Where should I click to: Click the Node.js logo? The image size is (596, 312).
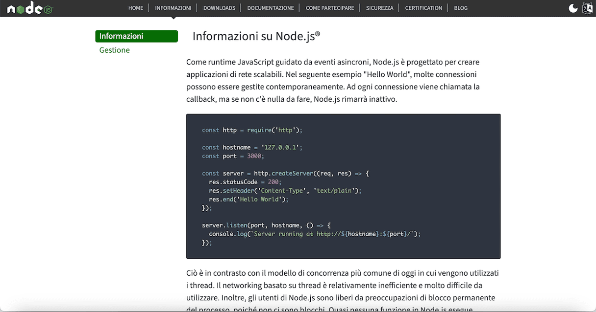point(29,8)
